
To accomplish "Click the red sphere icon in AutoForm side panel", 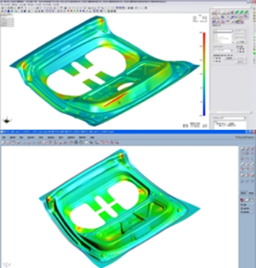I will click(x=242, y=200).
